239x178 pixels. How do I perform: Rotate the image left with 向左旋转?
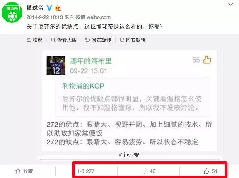[98, 40]
